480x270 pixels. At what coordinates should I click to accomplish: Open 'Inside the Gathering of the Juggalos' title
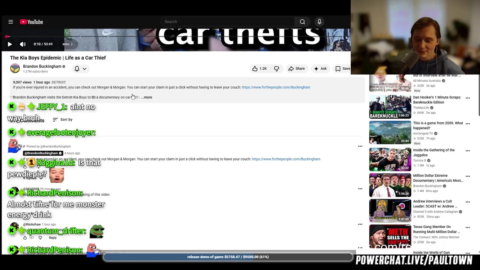434,153
